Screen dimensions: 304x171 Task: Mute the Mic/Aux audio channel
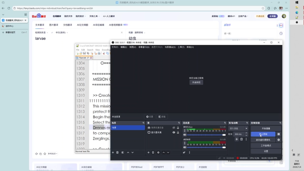click(185, 135)
